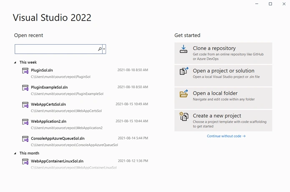Click the Open a project or solution icon
The image size is (290, 192).
[184, 71]
